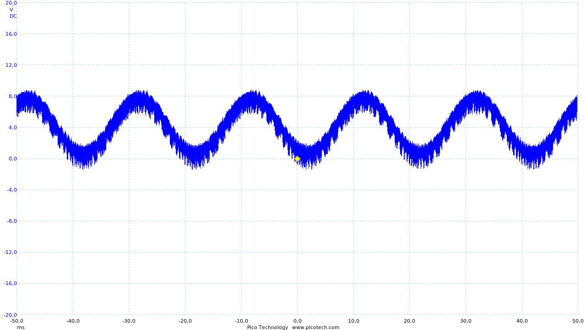Click the -4,0 voltage axis label
Screen dimensions: 586x330
coord(11,190)
